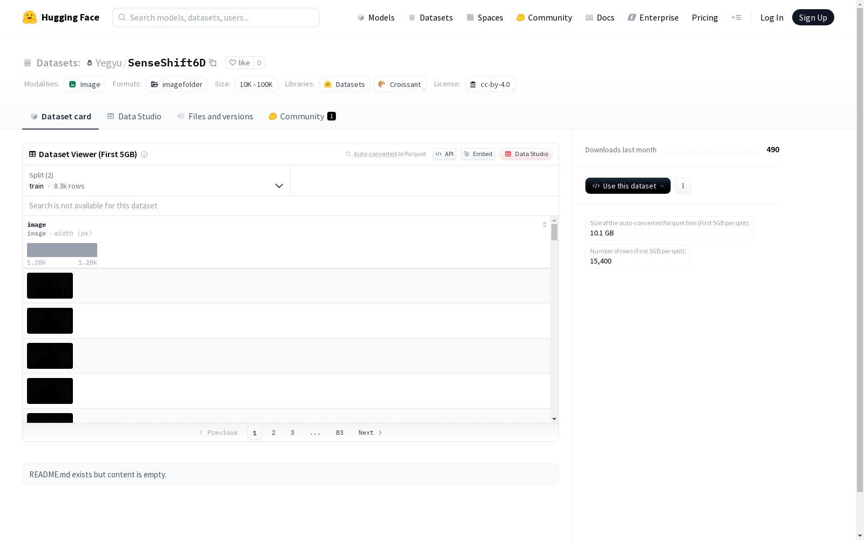Viewport: 864px width, 540px height.
Task: Click the image width histogram bar
Action: [x=62, y=250]
